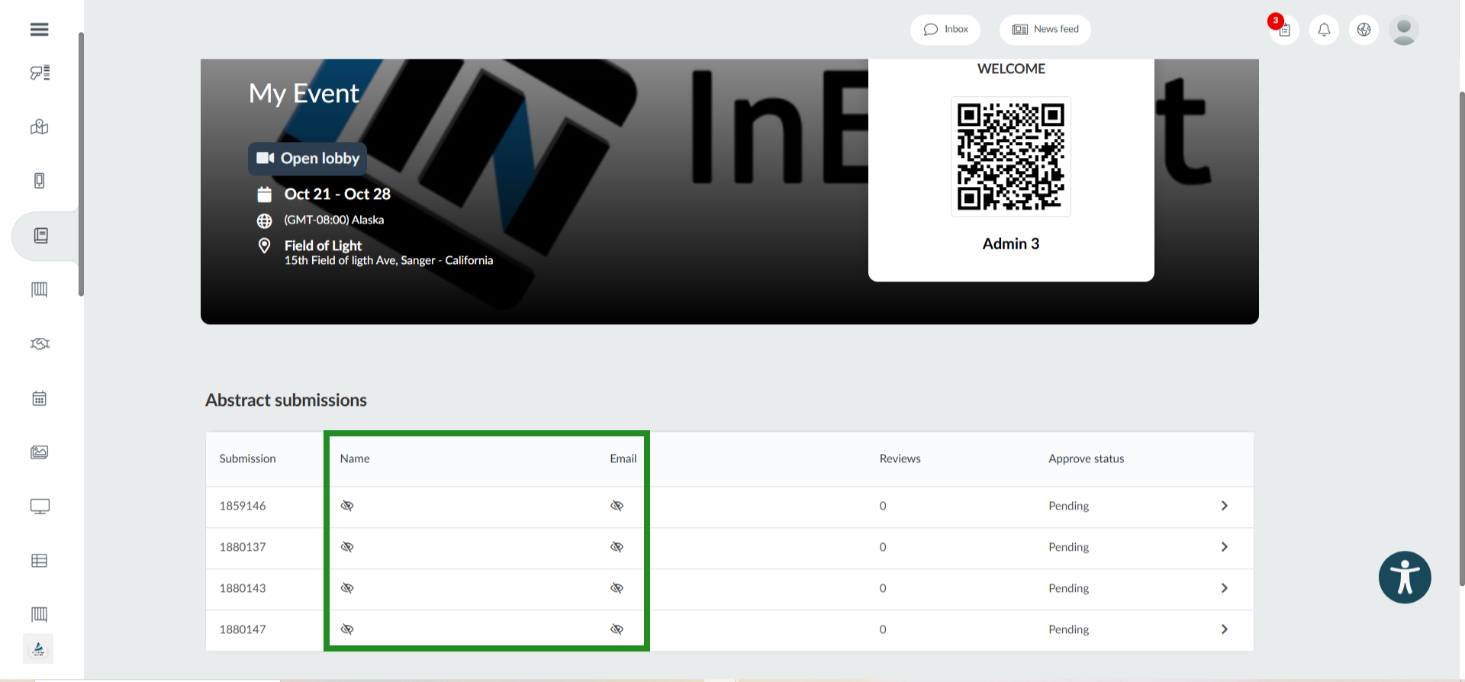Open the map pin sidebar icon

pos(40,127)
